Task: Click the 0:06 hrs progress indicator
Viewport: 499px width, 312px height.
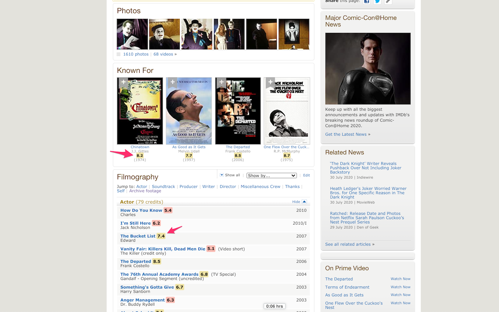Action: [274, 306]
